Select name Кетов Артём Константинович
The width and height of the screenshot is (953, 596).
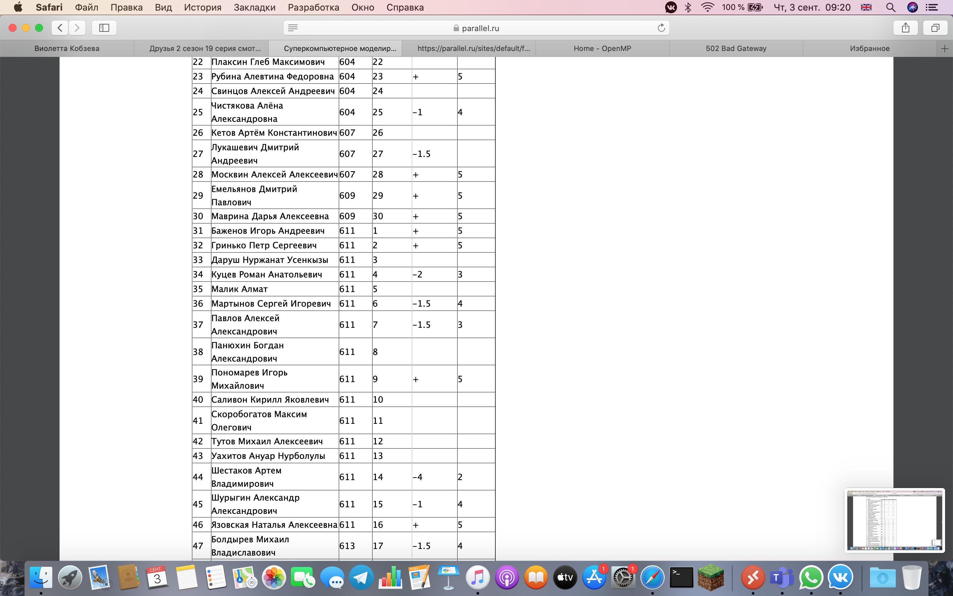pyautogui.click(x=274, y=133)
